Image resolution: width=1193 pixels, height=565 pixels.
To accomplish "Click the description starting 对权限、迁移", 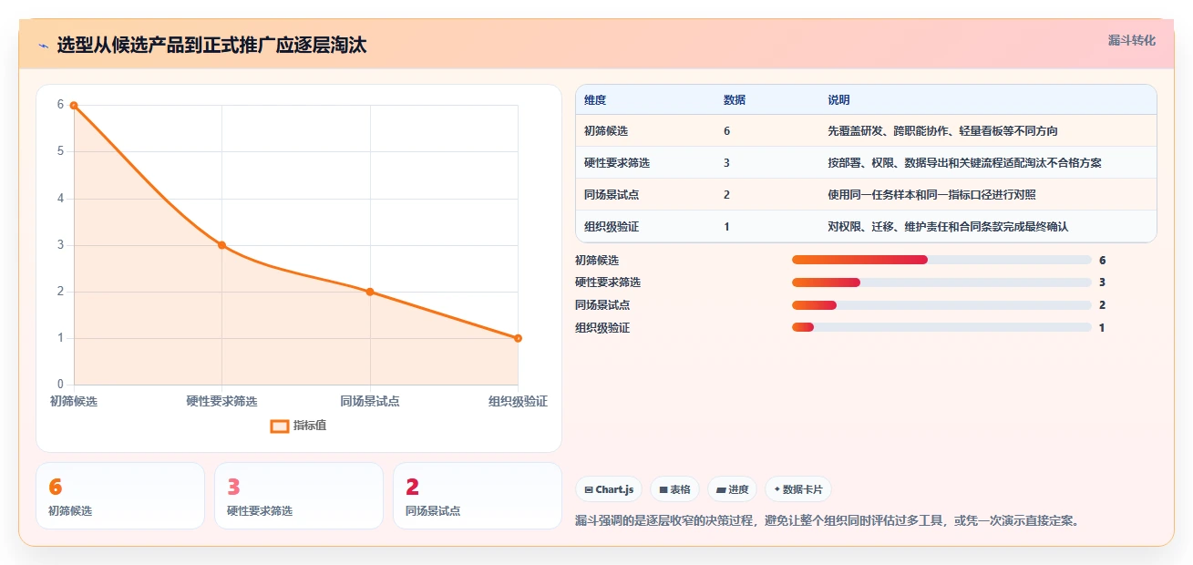I will (x=948, y=227).
